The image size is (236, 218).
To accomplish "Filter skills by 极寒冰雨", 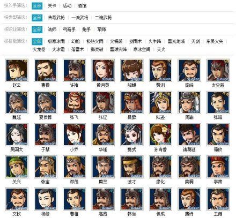I will tap(56, 41).
